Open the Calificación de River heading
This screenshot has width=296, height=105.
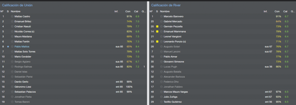(166, 5)
